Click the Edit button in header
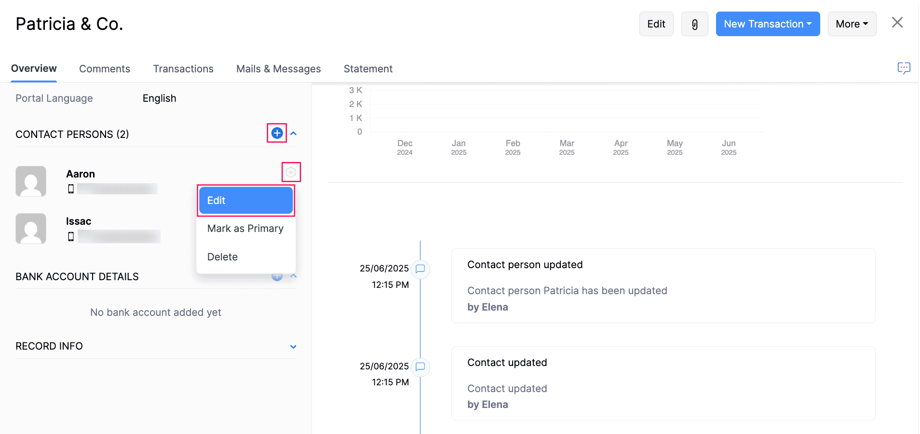Screen dimensions: 920x434 click(x=656, y=24)
